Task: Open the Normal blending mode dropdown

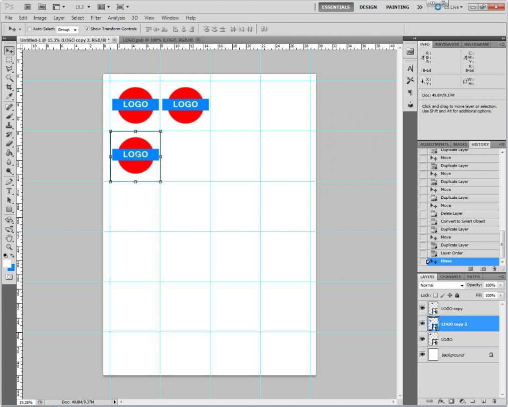Action: point(442,285)
